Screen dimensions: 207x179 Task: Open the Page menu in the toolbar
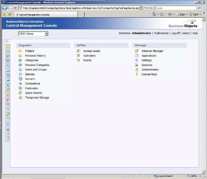pyautogui.click(x=182, y=15)
